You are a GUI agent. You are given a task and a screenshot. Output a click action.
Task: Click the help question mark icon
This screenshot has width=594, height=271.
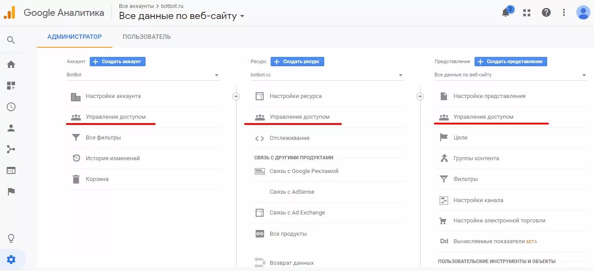546,12
